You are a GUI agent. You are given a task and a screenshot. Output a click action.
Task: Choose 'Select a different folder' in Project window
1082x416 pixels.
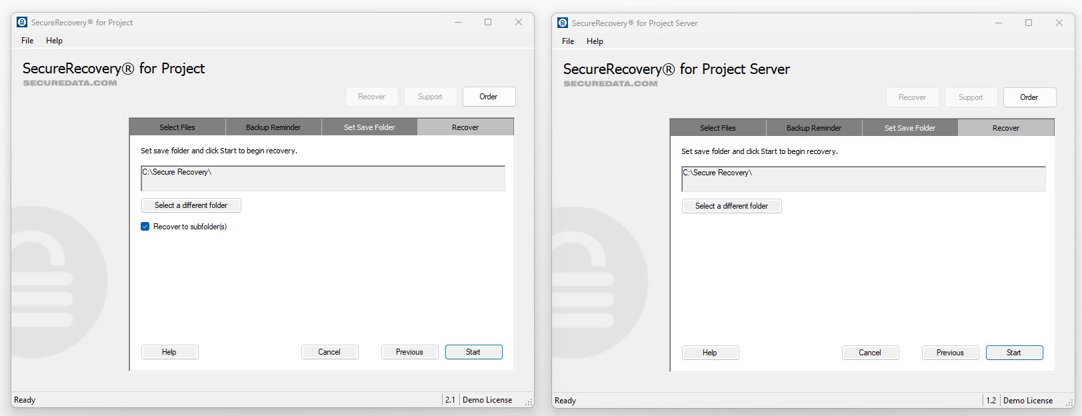click(x=191, y=205)
